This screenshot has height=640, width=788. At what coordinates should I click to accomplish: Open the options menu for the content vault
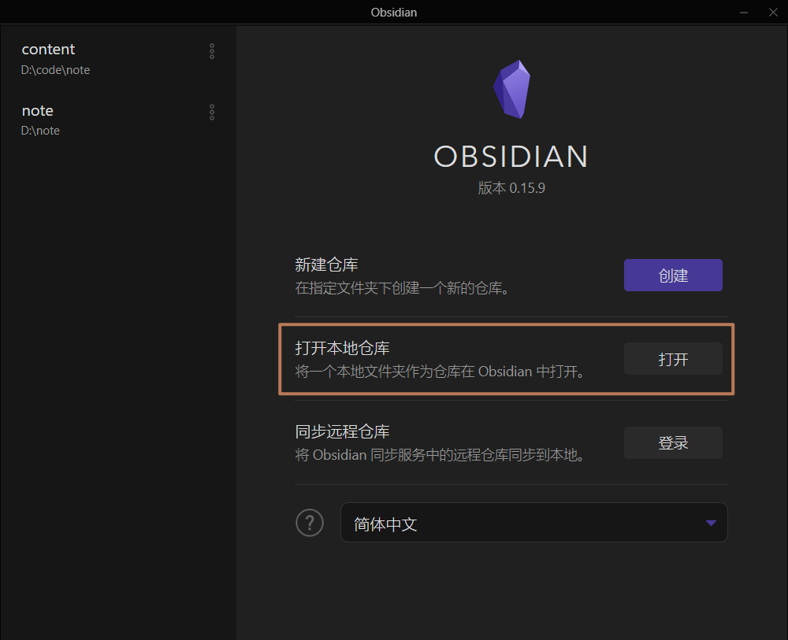(x=211, y=50)
